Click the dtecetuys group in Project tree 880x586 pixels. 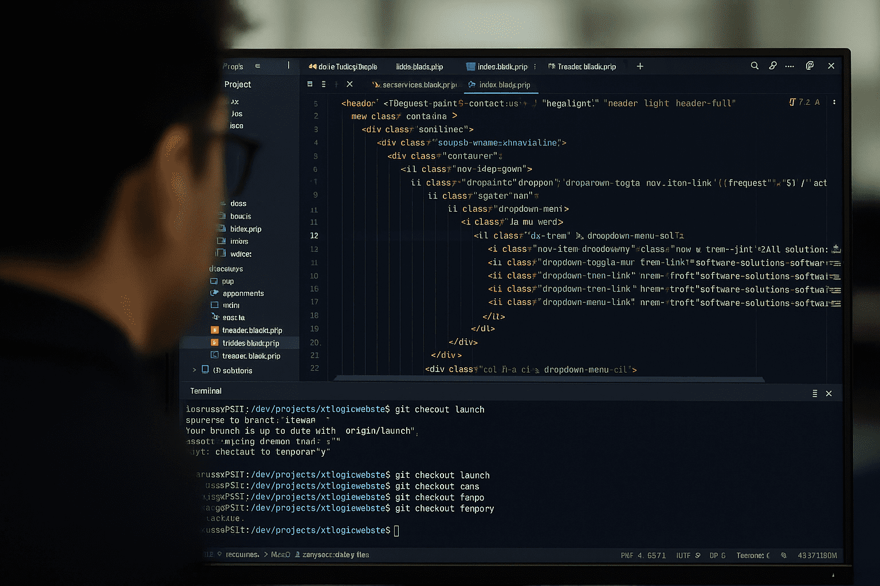(x=226, y=268)
